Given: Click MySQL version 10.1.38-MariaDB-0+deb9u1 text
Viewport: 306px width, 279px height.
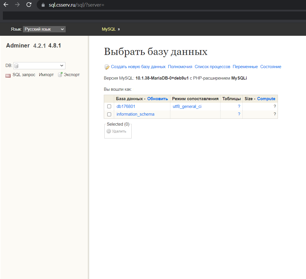Looking at the screenshot, I should (162, 78).
